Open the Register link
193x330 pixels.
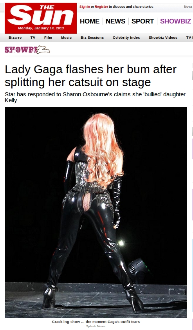[101, 7]
